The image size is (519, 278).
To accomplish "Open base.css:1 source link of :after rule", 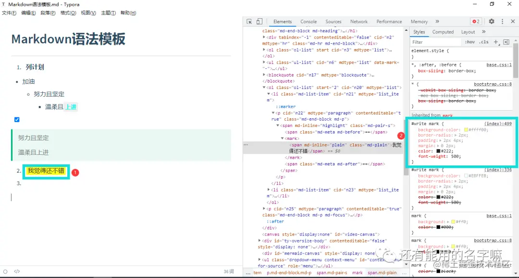I will [499, 64].
